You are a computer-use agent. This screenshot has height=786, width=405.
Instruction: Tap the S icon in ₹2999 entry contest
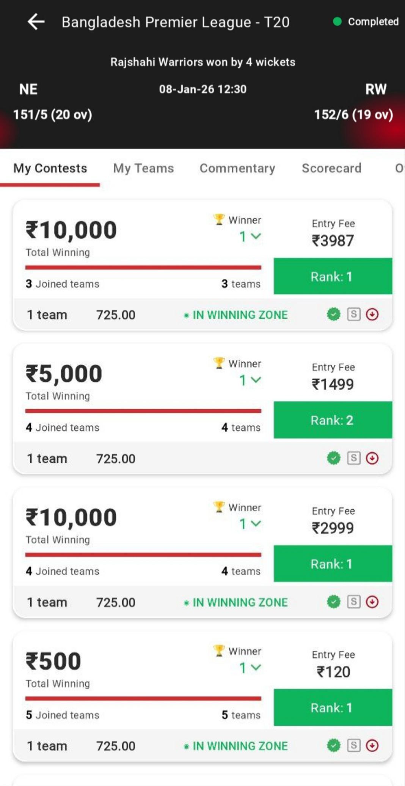tap(353, 602)
